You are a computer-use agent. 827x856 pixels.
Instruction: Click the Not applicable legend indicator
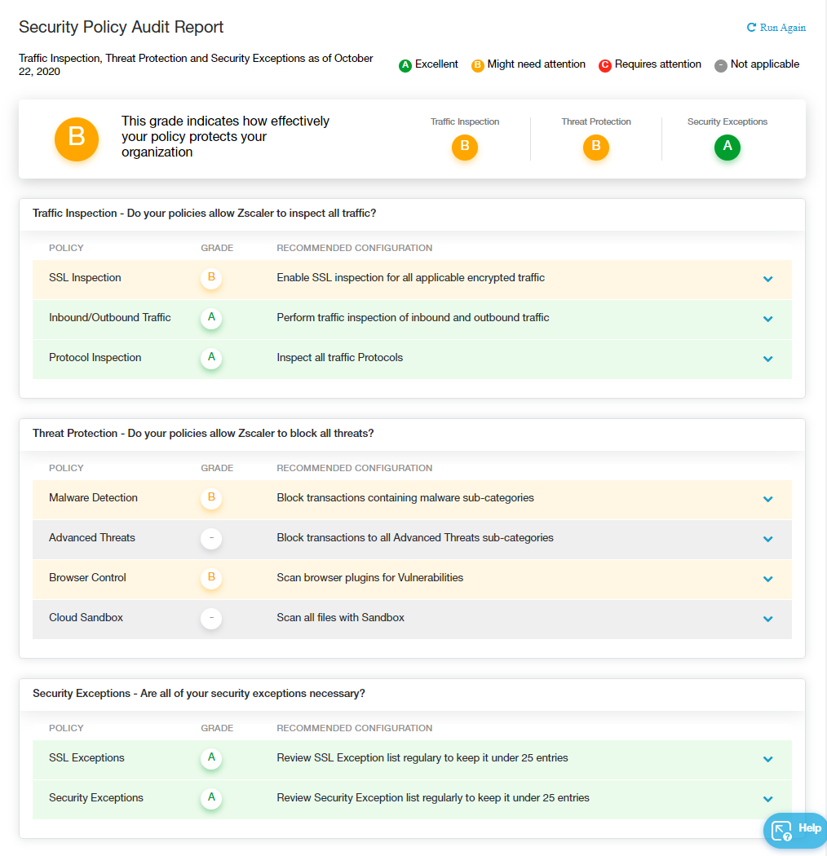pos(722,64)
